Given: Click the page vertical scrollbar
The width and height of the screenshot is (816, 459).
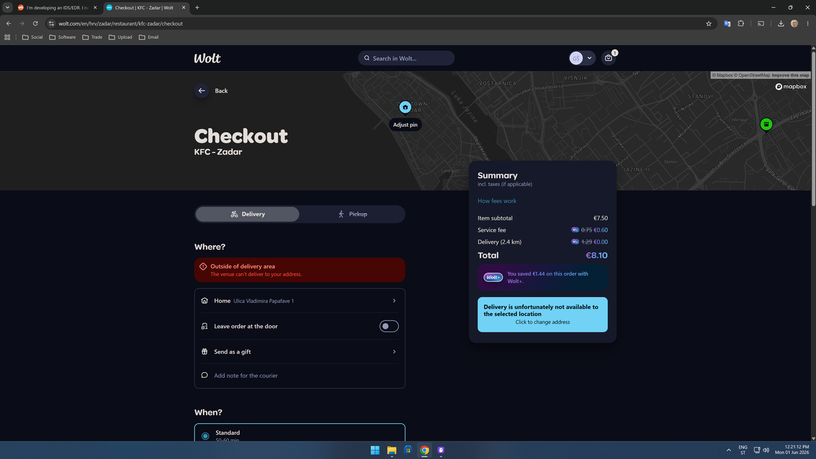Looking at the screenshot, I should [813, 127].
